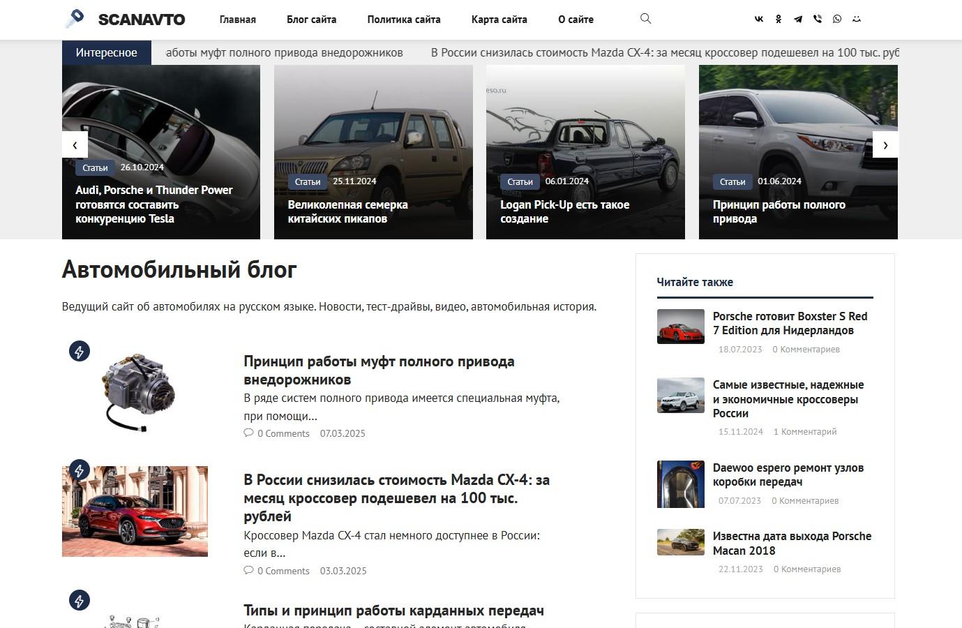This screenshot has height=628, width=962.
Task: Click lightning badge on the cardan shaft post
Action: click(80, 601)
